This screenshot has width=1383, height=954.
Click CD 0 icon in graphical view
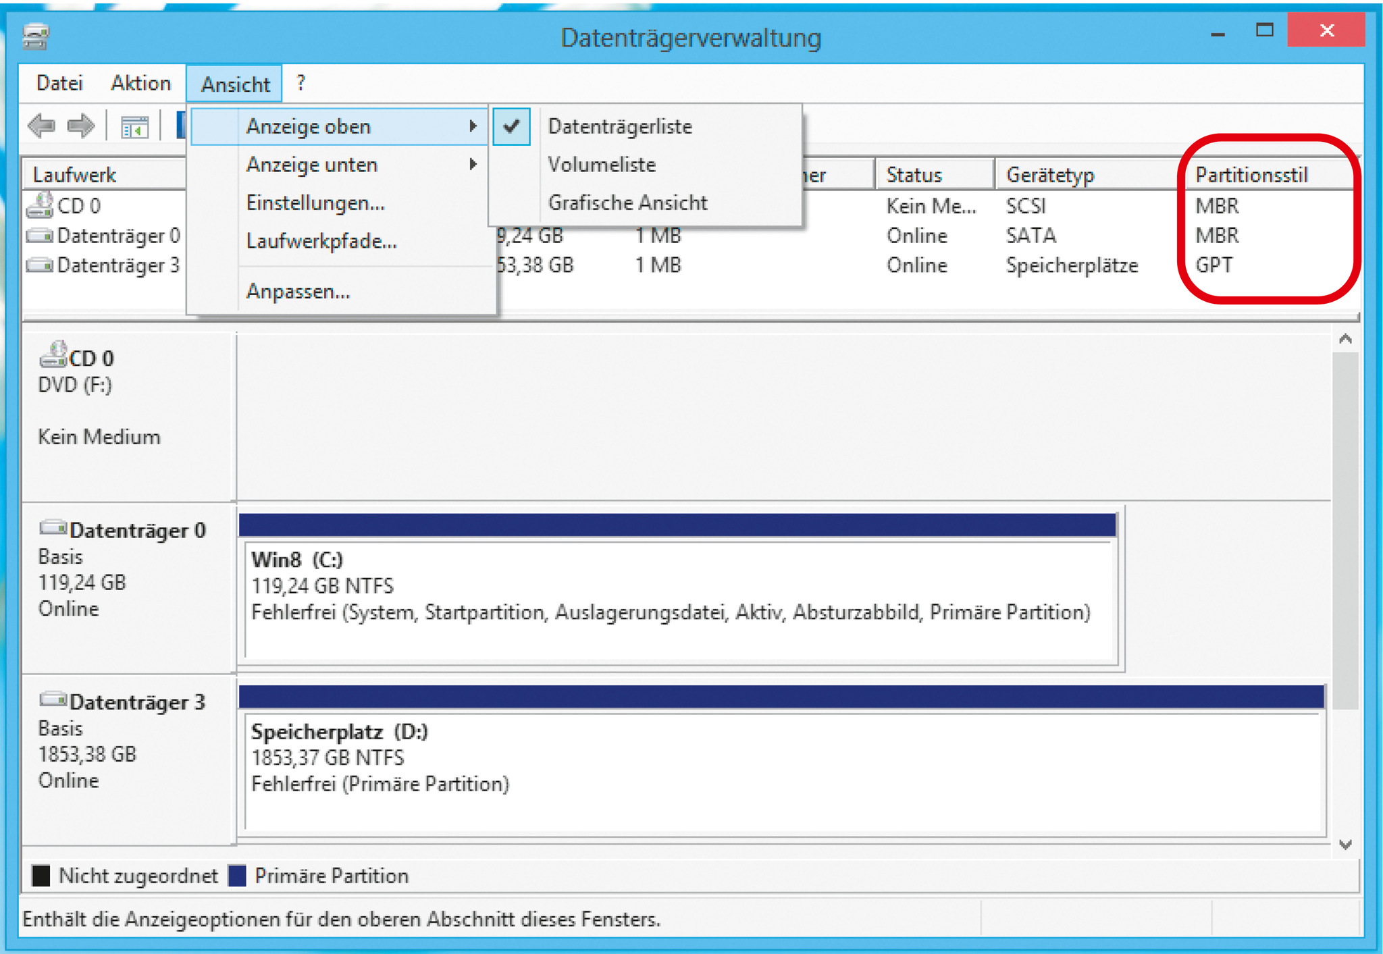coord(53,354)
